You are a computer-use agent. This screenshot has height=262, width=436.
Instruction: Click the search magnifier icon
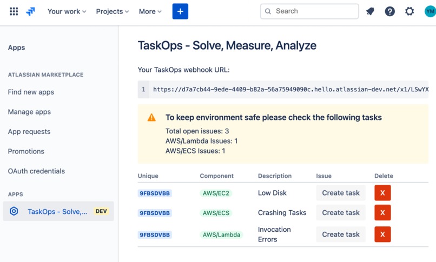click(268, 11)
